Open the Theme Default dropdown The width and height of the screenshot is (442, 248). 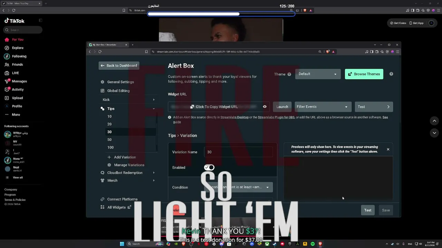tap(318, 74)
